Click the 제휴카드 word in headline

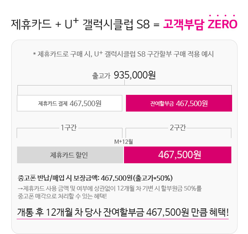point(31,24)
